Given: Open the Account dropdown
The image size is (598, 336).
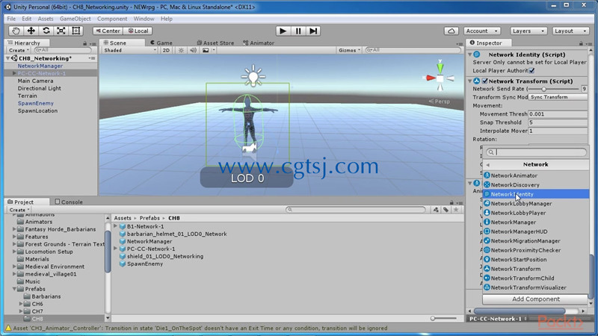Looking at the screenshot, I should (x=482, y=31).
